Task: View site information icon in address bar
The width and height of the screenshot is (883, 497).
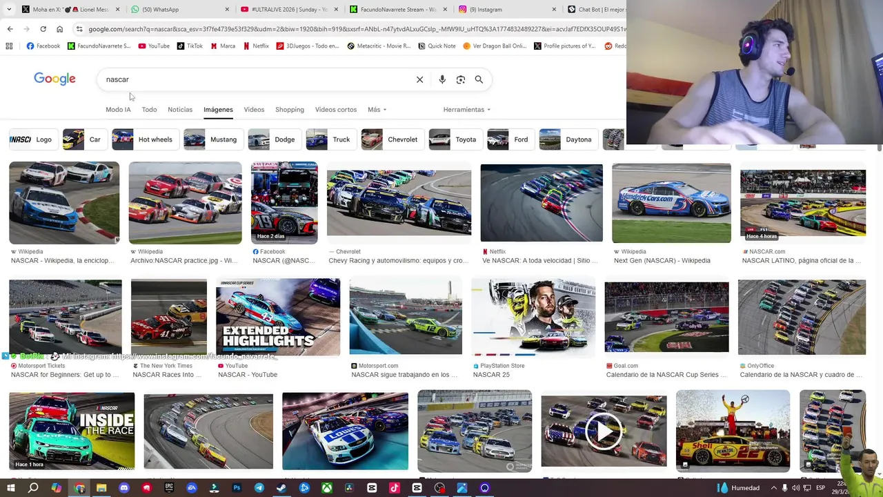Action: [79, 29]
